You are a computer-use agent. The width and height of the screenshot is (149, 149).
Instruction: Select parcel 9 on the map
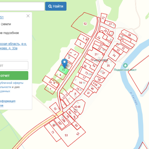(x=51, y=82)
